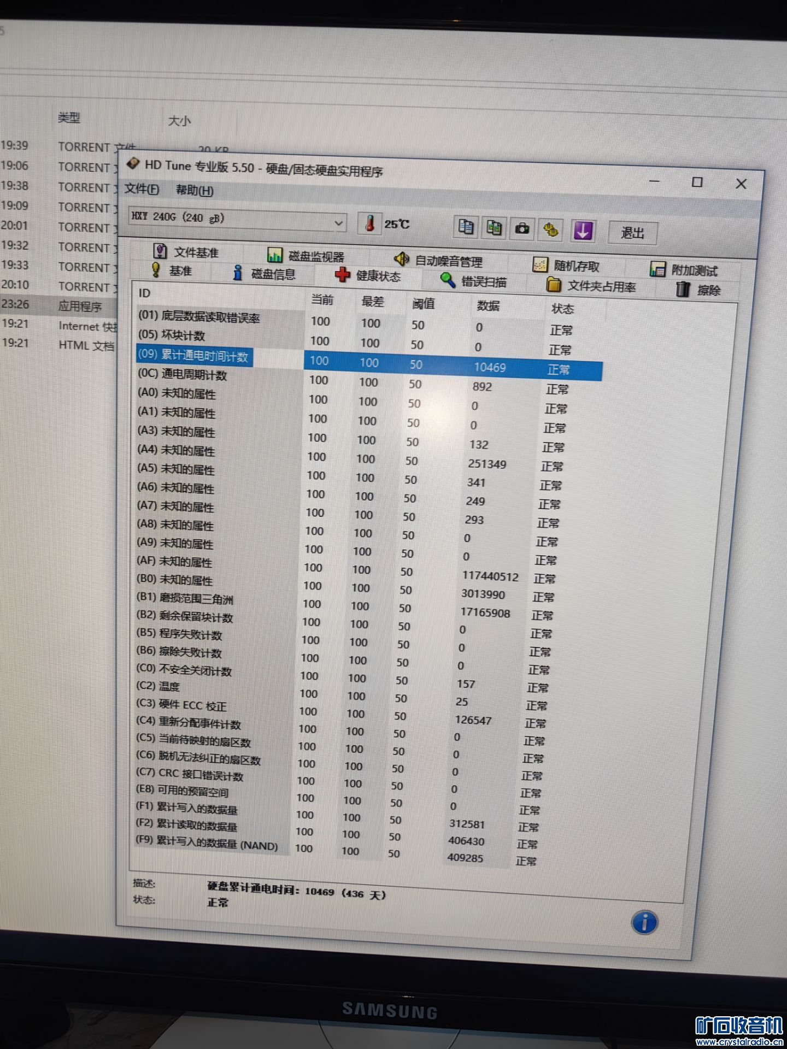Click the copy info to clipboard icon

[x=466, y=226]
